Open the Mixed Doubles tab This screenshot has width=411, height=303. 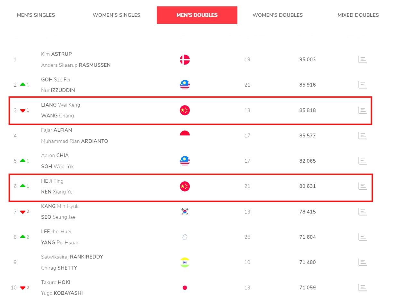pyautogui.click(x=358, y=15)
